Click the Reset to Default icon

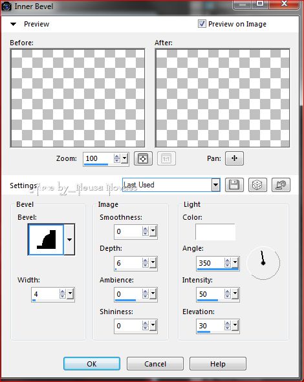(x=281, y=185)
